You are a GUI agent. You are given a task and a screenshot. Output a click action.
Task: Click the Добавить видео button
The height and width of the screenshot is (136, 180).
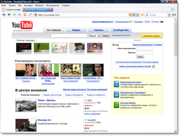coord(152,36)
